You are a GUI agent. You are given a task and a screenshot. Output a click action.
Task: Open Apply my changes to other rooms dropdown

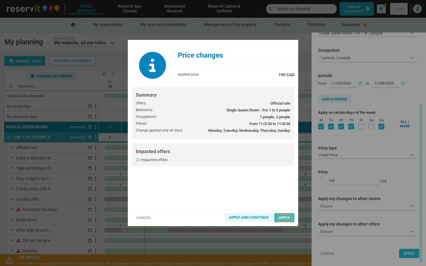click(x=367, y=206)
